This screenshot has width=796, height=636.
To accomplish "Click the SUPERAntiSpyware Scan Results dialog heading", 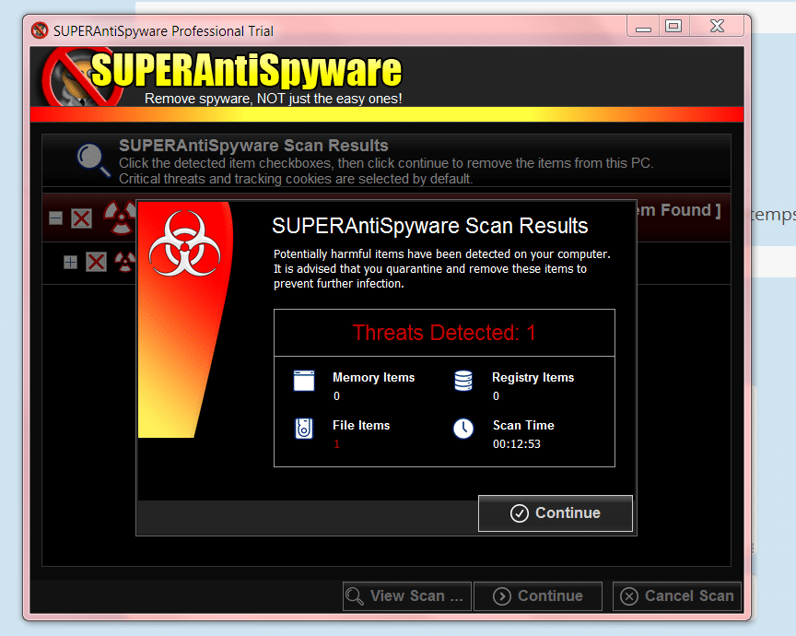I will [430, 226].
